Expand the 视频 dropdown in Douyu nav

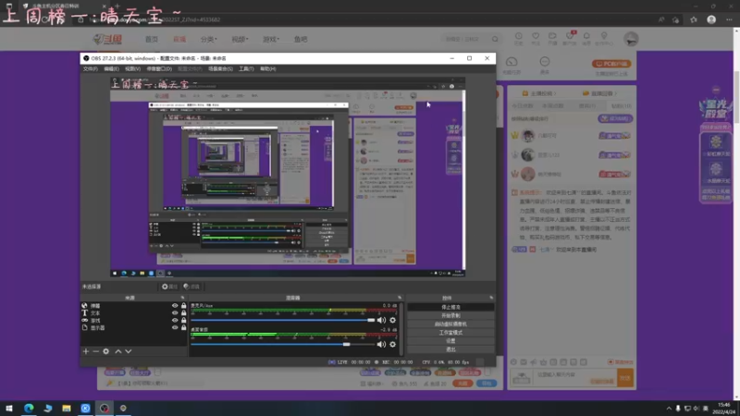coord(240,39)
